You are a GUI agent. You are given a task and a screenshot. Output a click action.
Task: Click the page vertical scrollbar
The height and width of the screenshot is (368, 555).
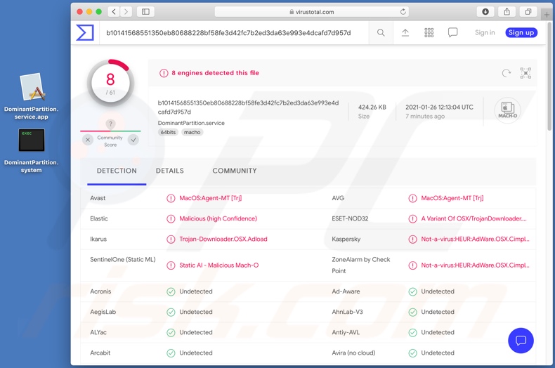[x=549, y=76]
